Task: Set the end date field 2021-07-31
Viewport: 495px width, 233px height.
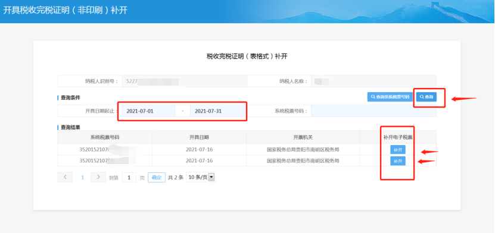Action: click(218, 111)
